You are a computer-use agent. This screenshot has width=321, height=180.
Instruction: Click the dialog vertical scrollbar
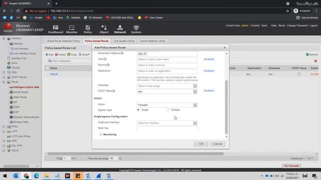[x=226, y=106]
